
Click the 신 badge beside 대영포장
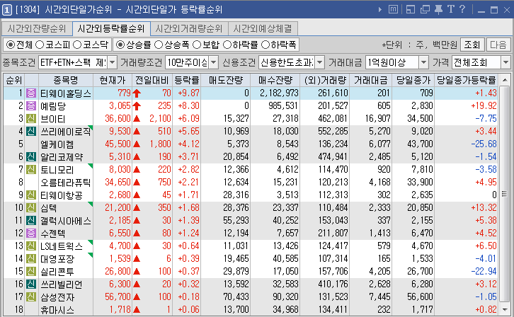31,259
